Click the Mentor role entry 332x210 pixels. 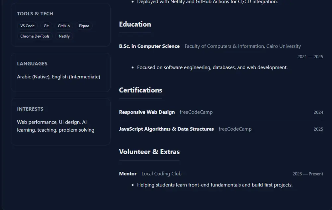coord(127,173)
